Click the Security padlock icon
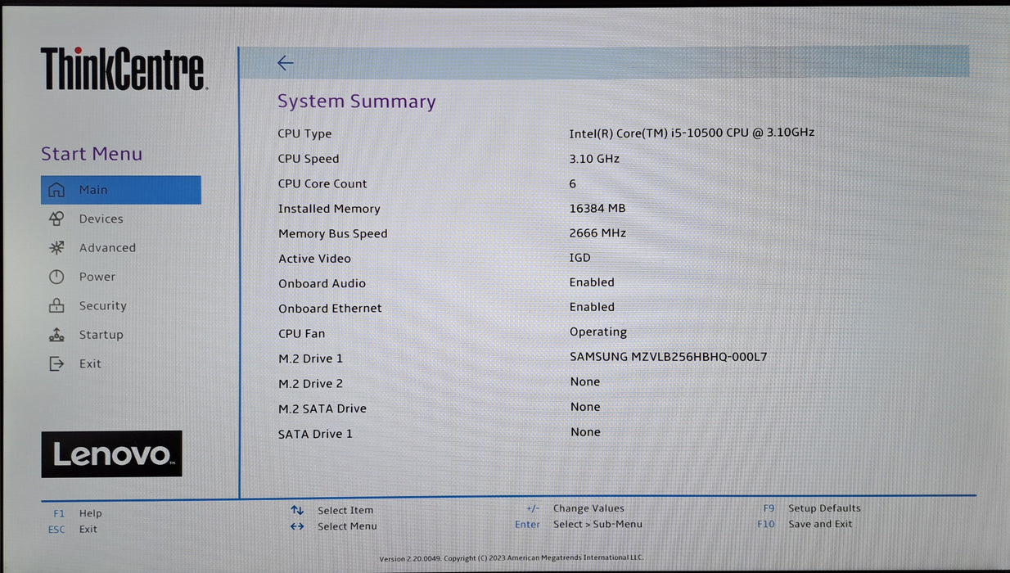 (x=56, y=305)
